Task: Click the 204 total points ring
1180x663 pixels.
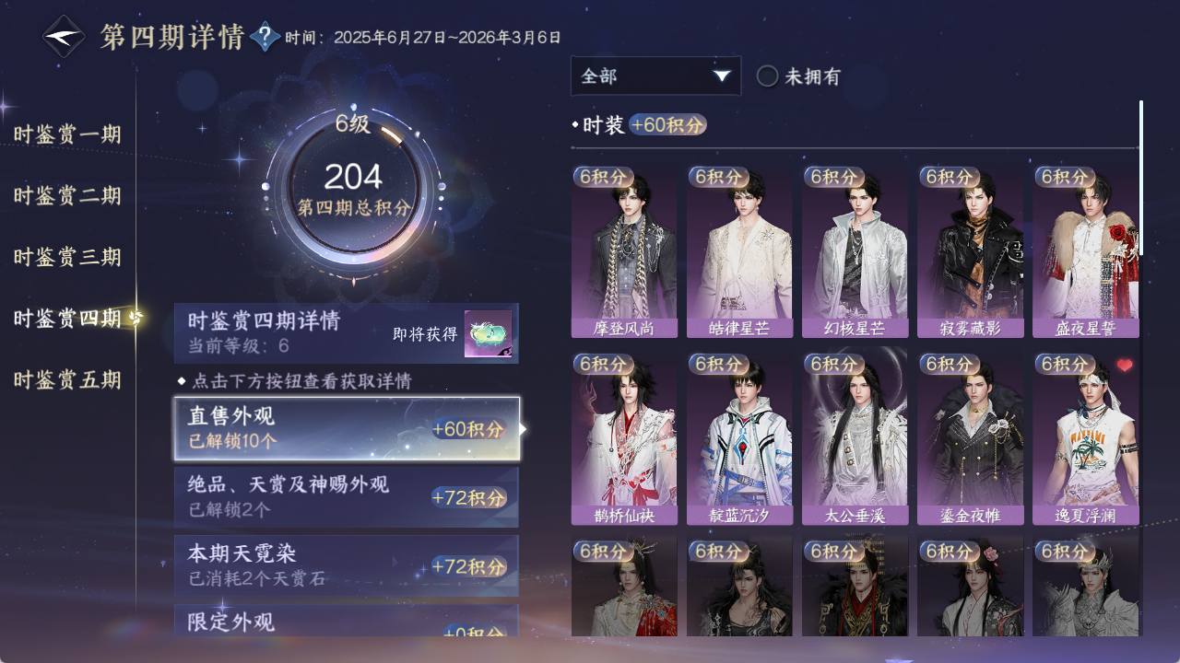Action: click(353, 191)
